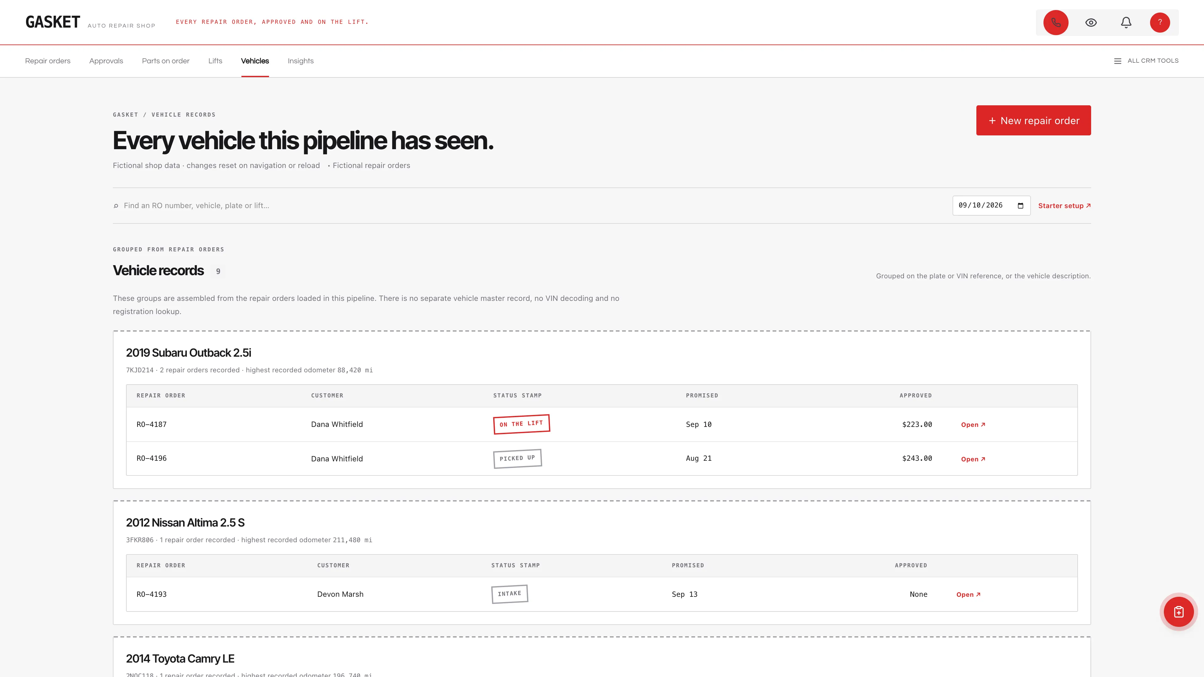Click the RO-4187 order number cell
The image size is (1204, 677).
[151, 425]
